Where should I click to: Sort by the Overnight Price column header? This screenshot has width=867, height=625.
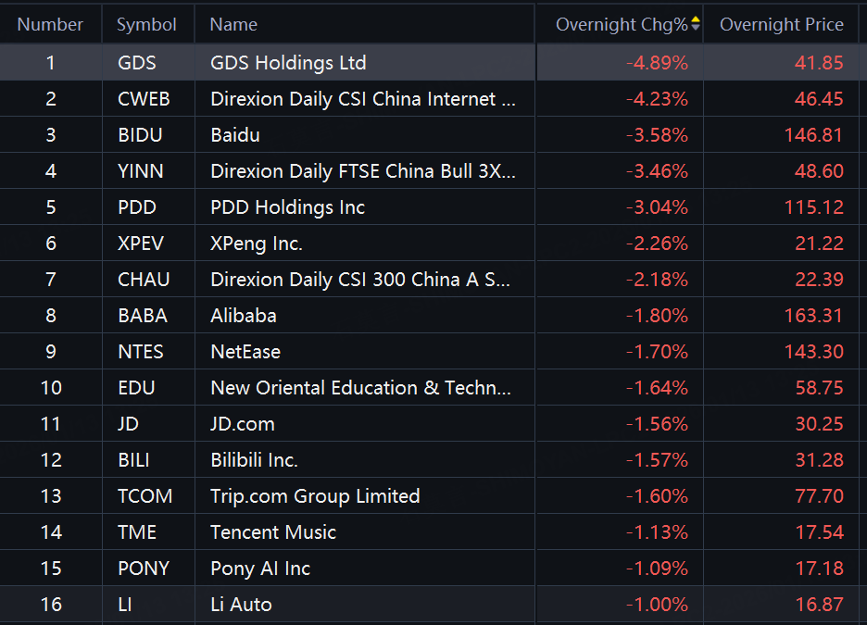coord(781,25)
